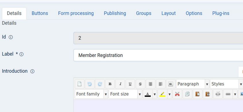Image resolution: width=243 pixels, height=112 pixels.
Task: Expand the text color picker arrow
Action: [x=155, y=94]
